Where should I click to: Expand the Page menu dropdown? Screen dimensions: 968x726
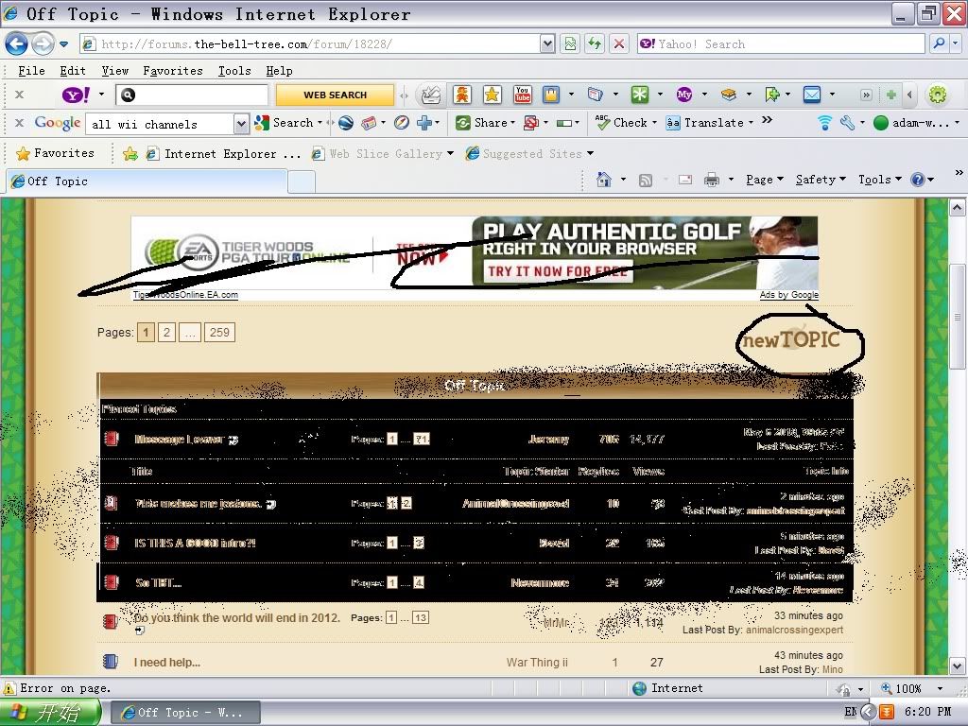pos(764,180)
